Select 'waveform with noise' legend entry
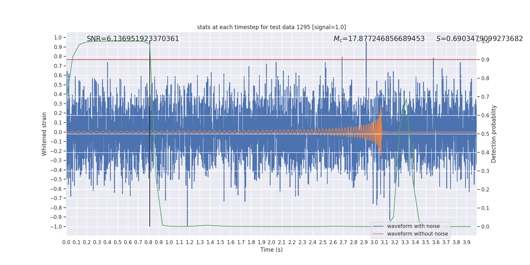 (x=413, y=226)
